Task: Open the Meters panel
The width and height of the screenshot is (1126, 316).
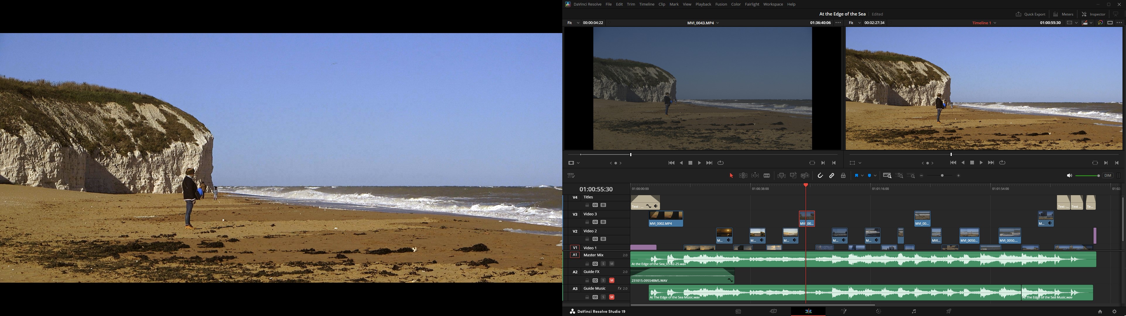Action: click(x=1063, y=14)
